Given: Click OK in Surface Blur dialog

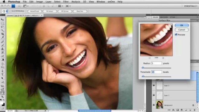Looking at the screenshot, I should 182,26.
